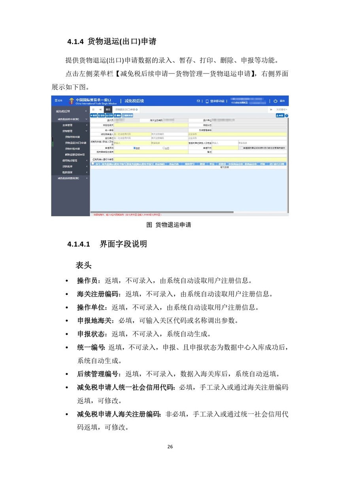Image resolution: width=340 pixels, height=480 pixels.
Task: Click the 删除 toolbar button
Action: click(x=117, y=115)
